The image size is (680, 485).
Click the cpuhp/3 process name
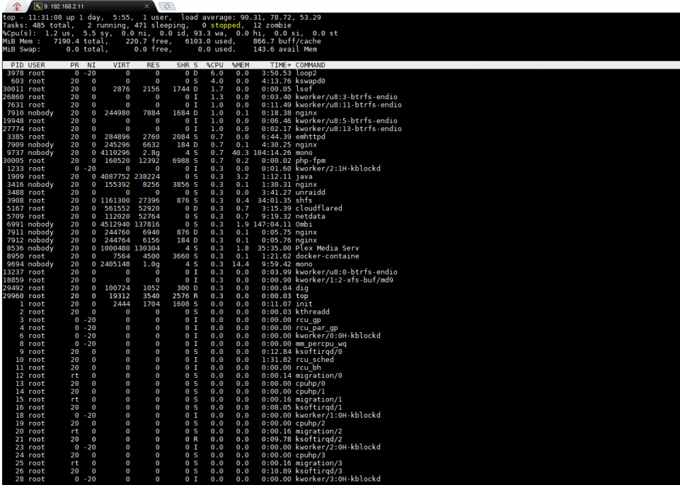click(310, 454)
